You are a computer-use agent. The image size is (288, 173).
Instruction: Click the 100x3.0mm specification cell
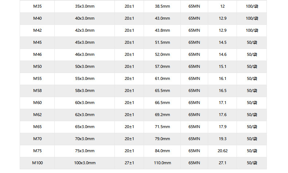tap(85, 163)
